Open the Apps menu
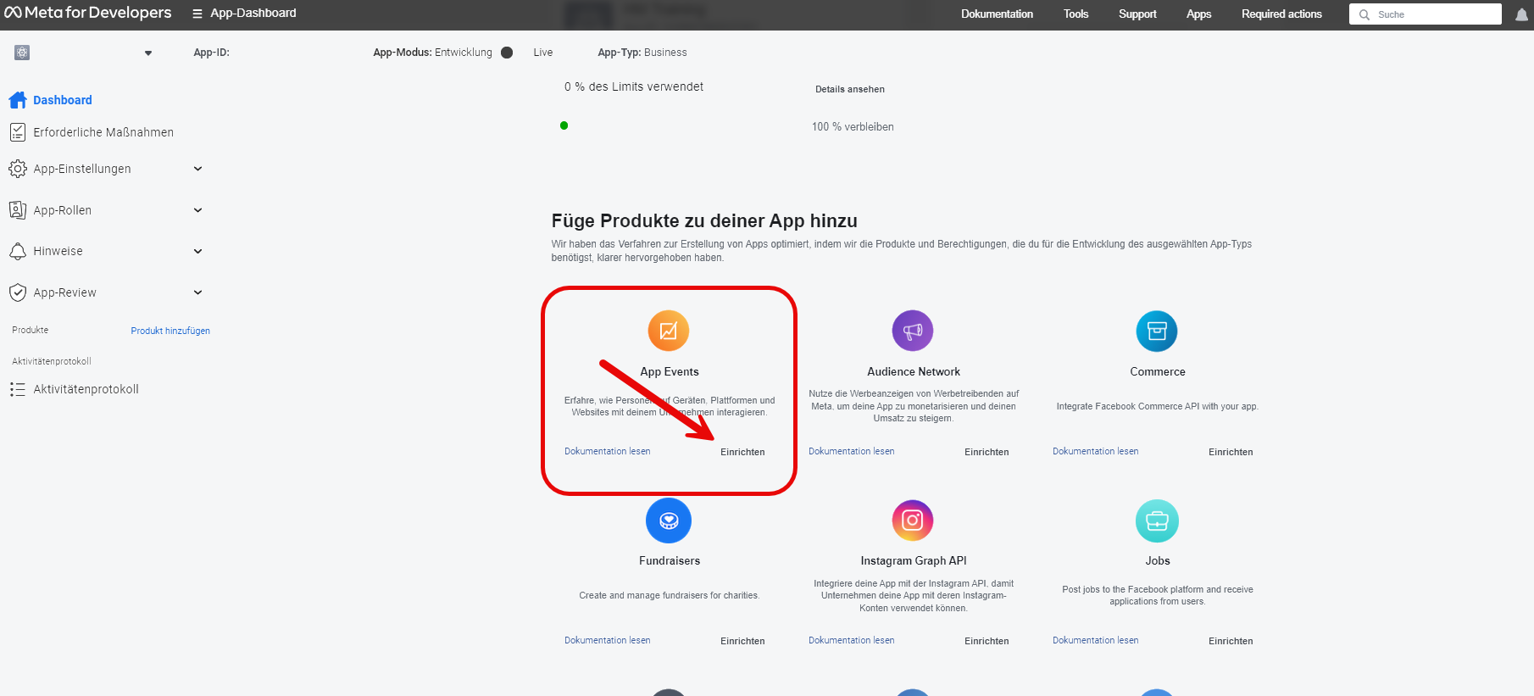Viewport: 1534px width, 696px height. tap(1198, 14)
